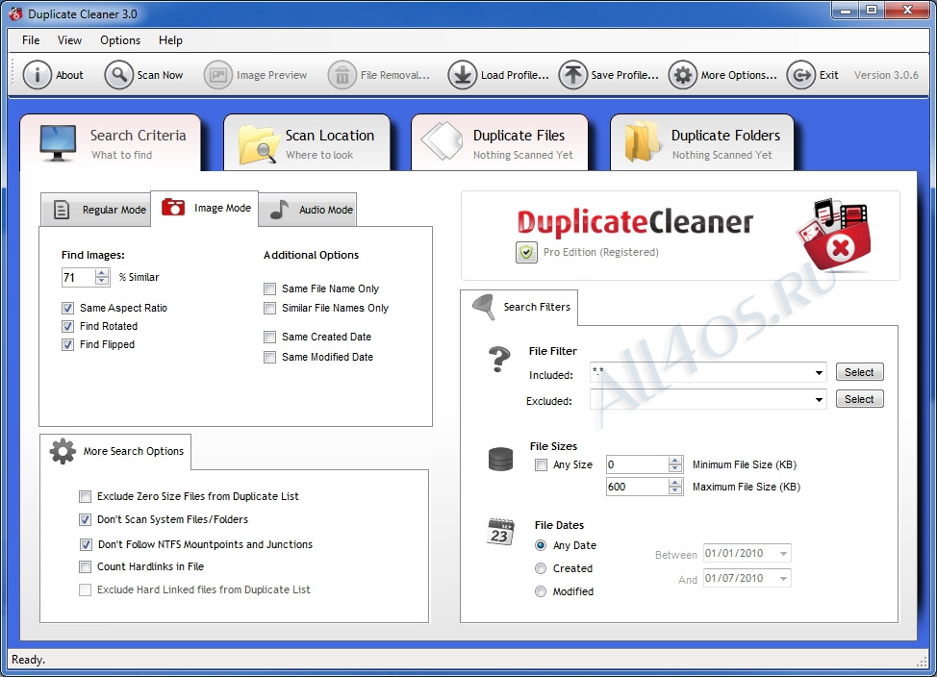Decrease Maximum File Size value
Image resolution: width=937 pixels, height=677 pixels.
pos(675,490)
